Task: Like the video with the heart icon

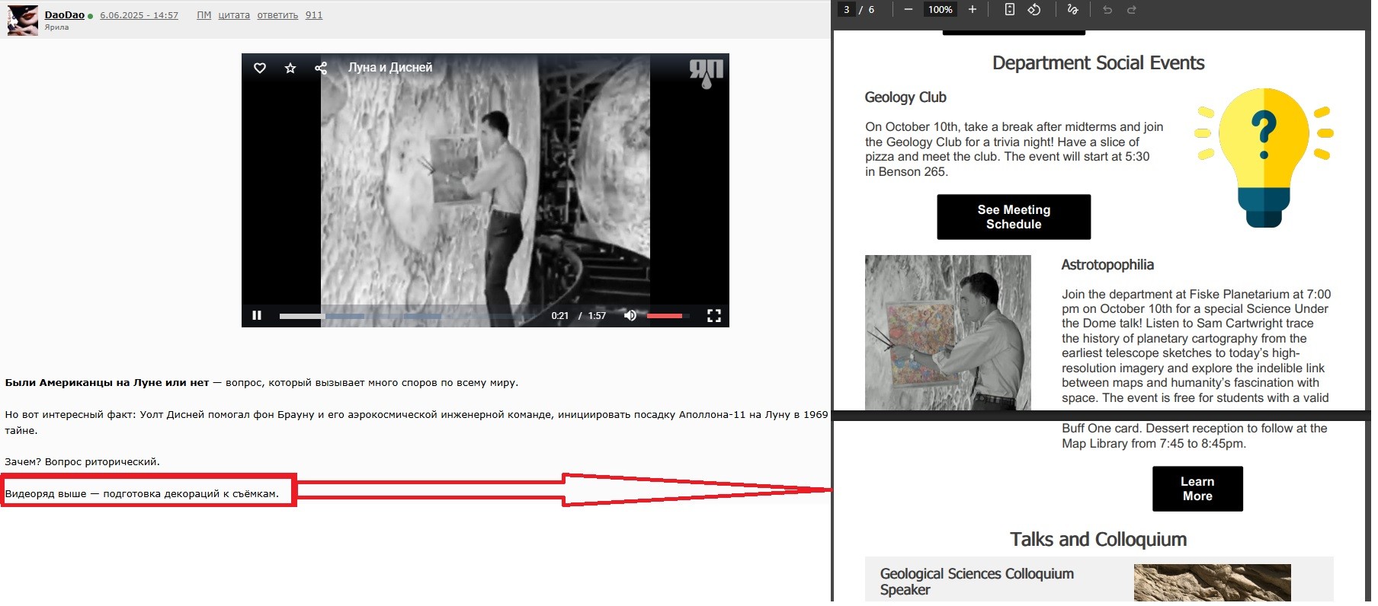Action: tap(260, 68)
